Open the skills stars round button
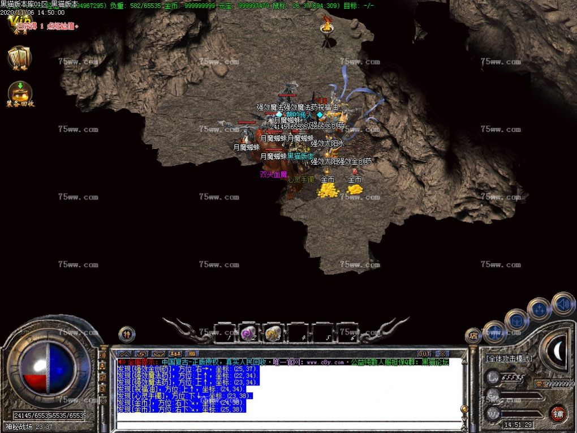Screen dimensions: 577x433 540,309
